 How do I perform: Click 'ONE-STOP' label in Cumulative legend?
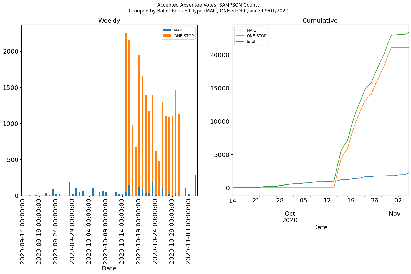(x=256, y=36)
